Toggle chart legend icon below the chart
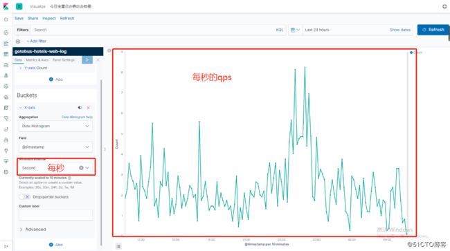Viewport: 450px width, 251px height. coord(118,246)
